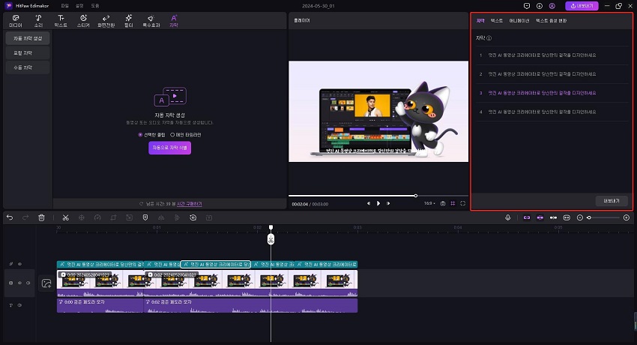Open the 화면전환 (Transition) tab
The height and width of the screenshot is (345, 637).
(106, 21)
